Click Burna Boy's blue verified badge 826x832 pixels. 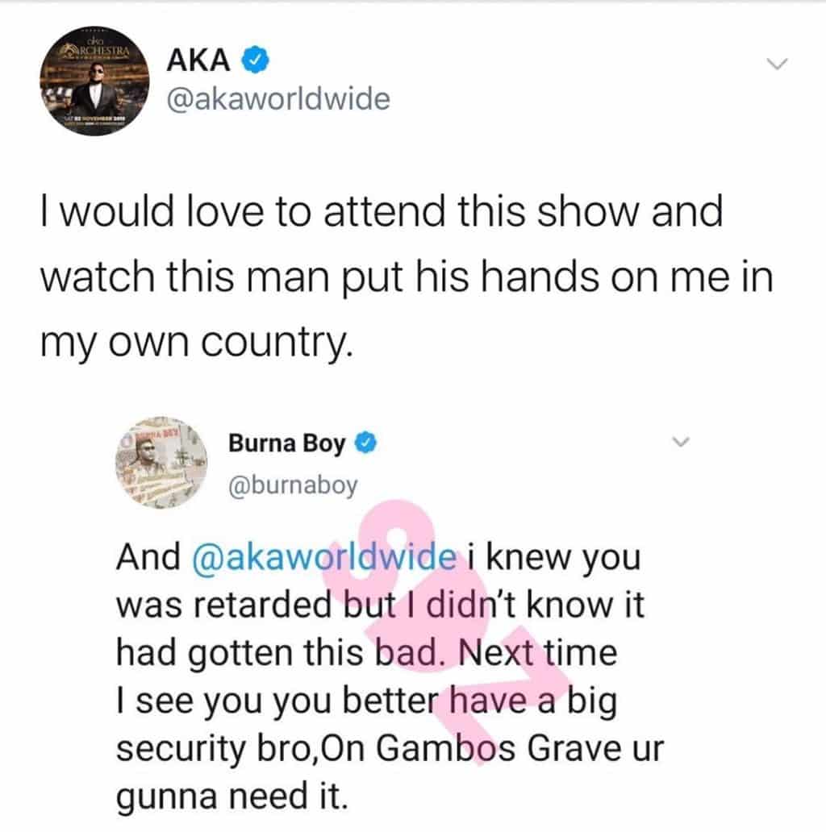(x=365, y=443)
